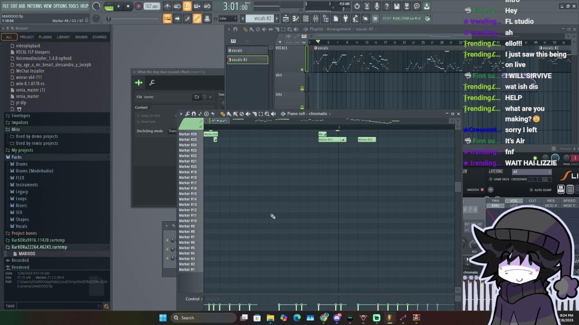The image size is (579, 325).
Task: Select MARIOOO file in browser
Action: pos(27,254)
